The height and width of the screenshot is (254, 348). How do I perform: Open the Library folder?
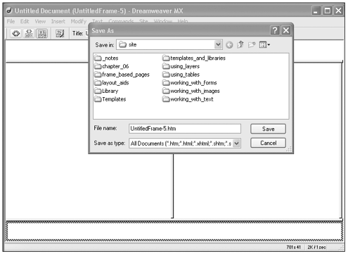(106, 91)
